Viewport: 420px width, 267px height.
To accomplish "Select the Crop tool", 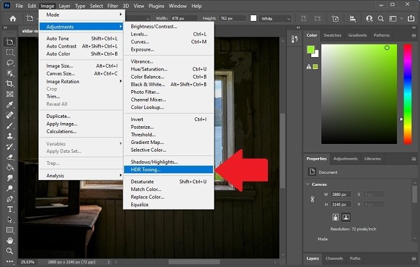I will [x=10, y=84].
